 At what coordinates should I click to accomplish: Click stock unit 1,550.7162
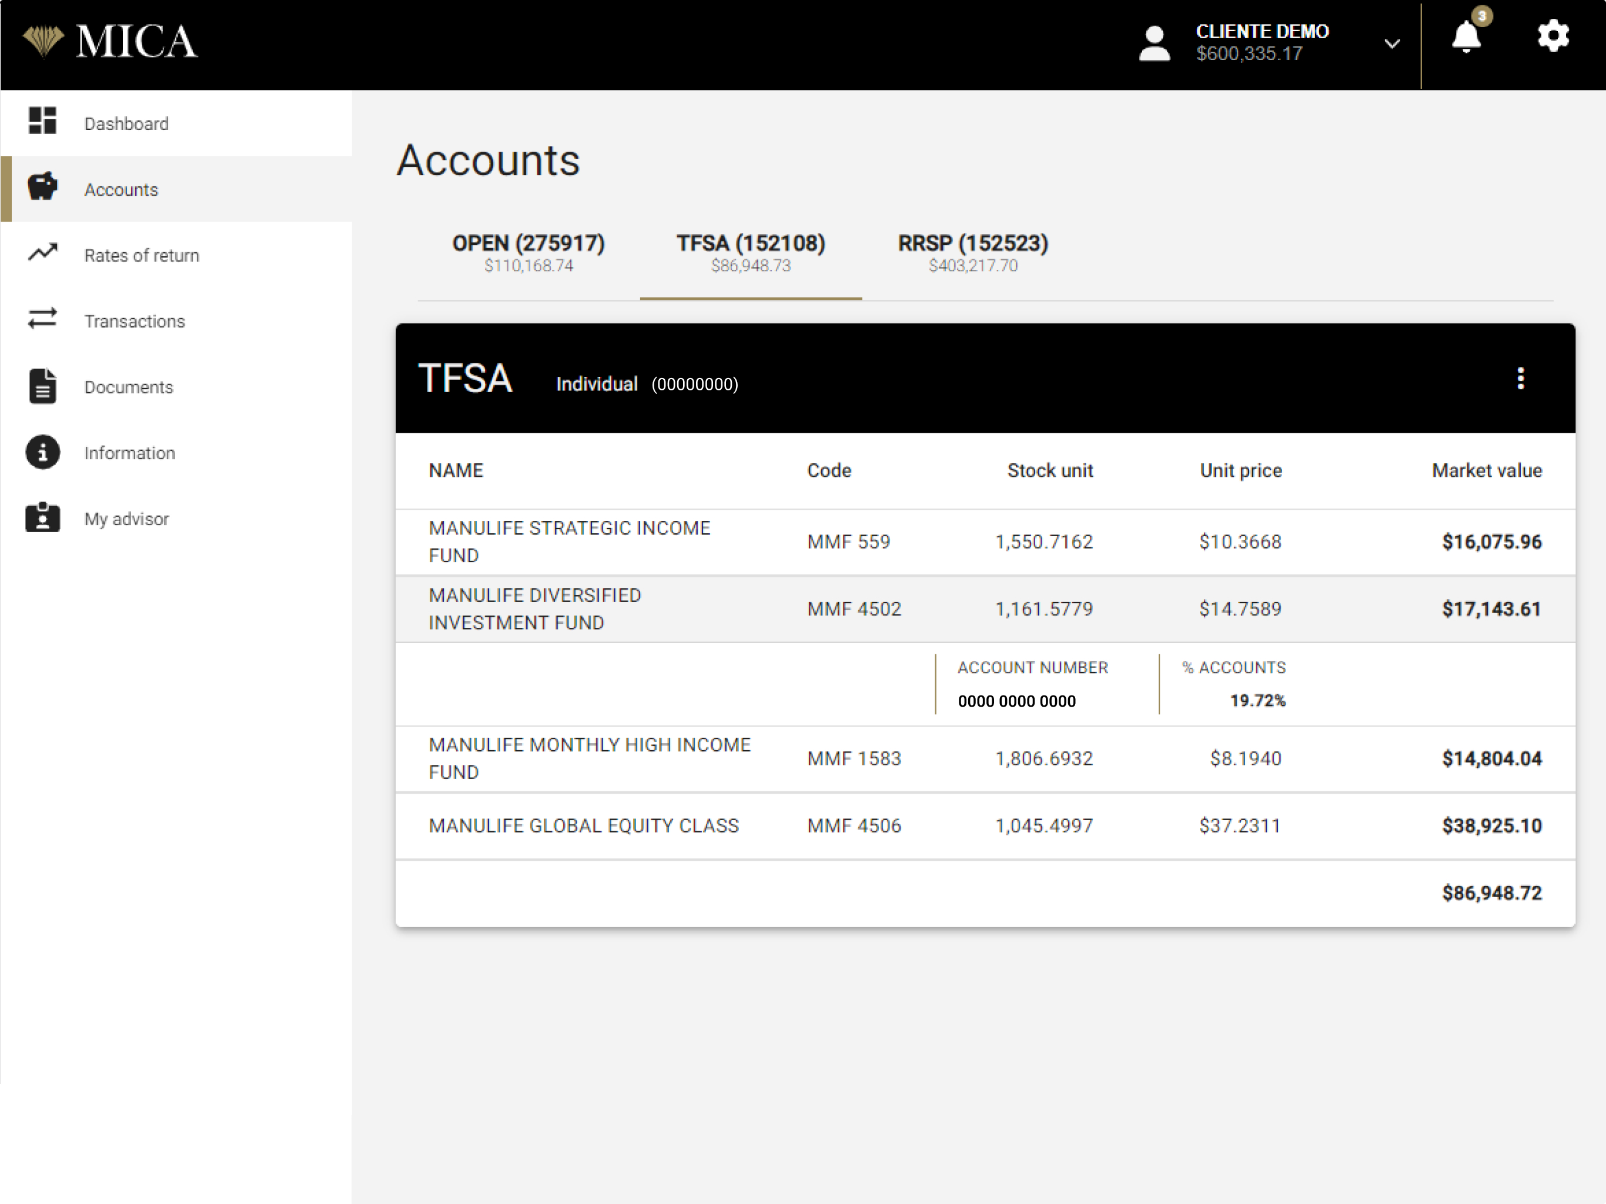click(x=1044, y=541)
